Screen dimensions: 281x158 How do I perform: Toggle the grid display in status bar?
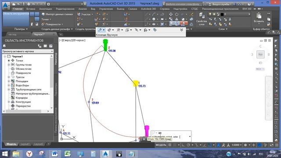coord(170,145)
